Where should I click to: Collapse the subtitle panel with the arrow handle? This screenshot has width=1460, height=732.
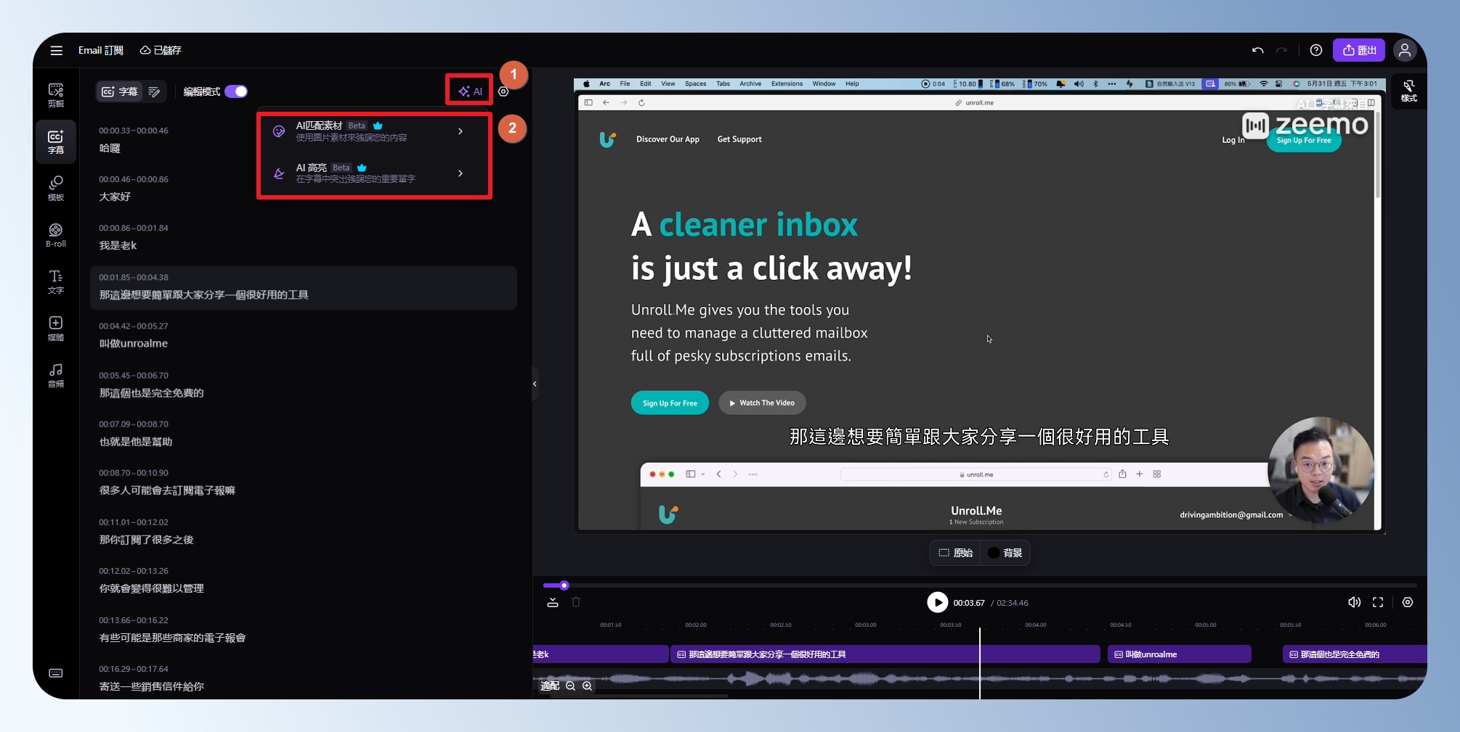tap(535, 384)
